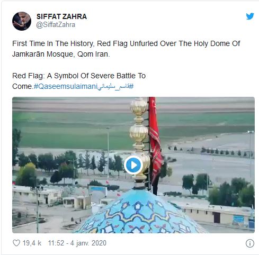Open the #Qaseemsulaimani hashtag

pos(66,86)
